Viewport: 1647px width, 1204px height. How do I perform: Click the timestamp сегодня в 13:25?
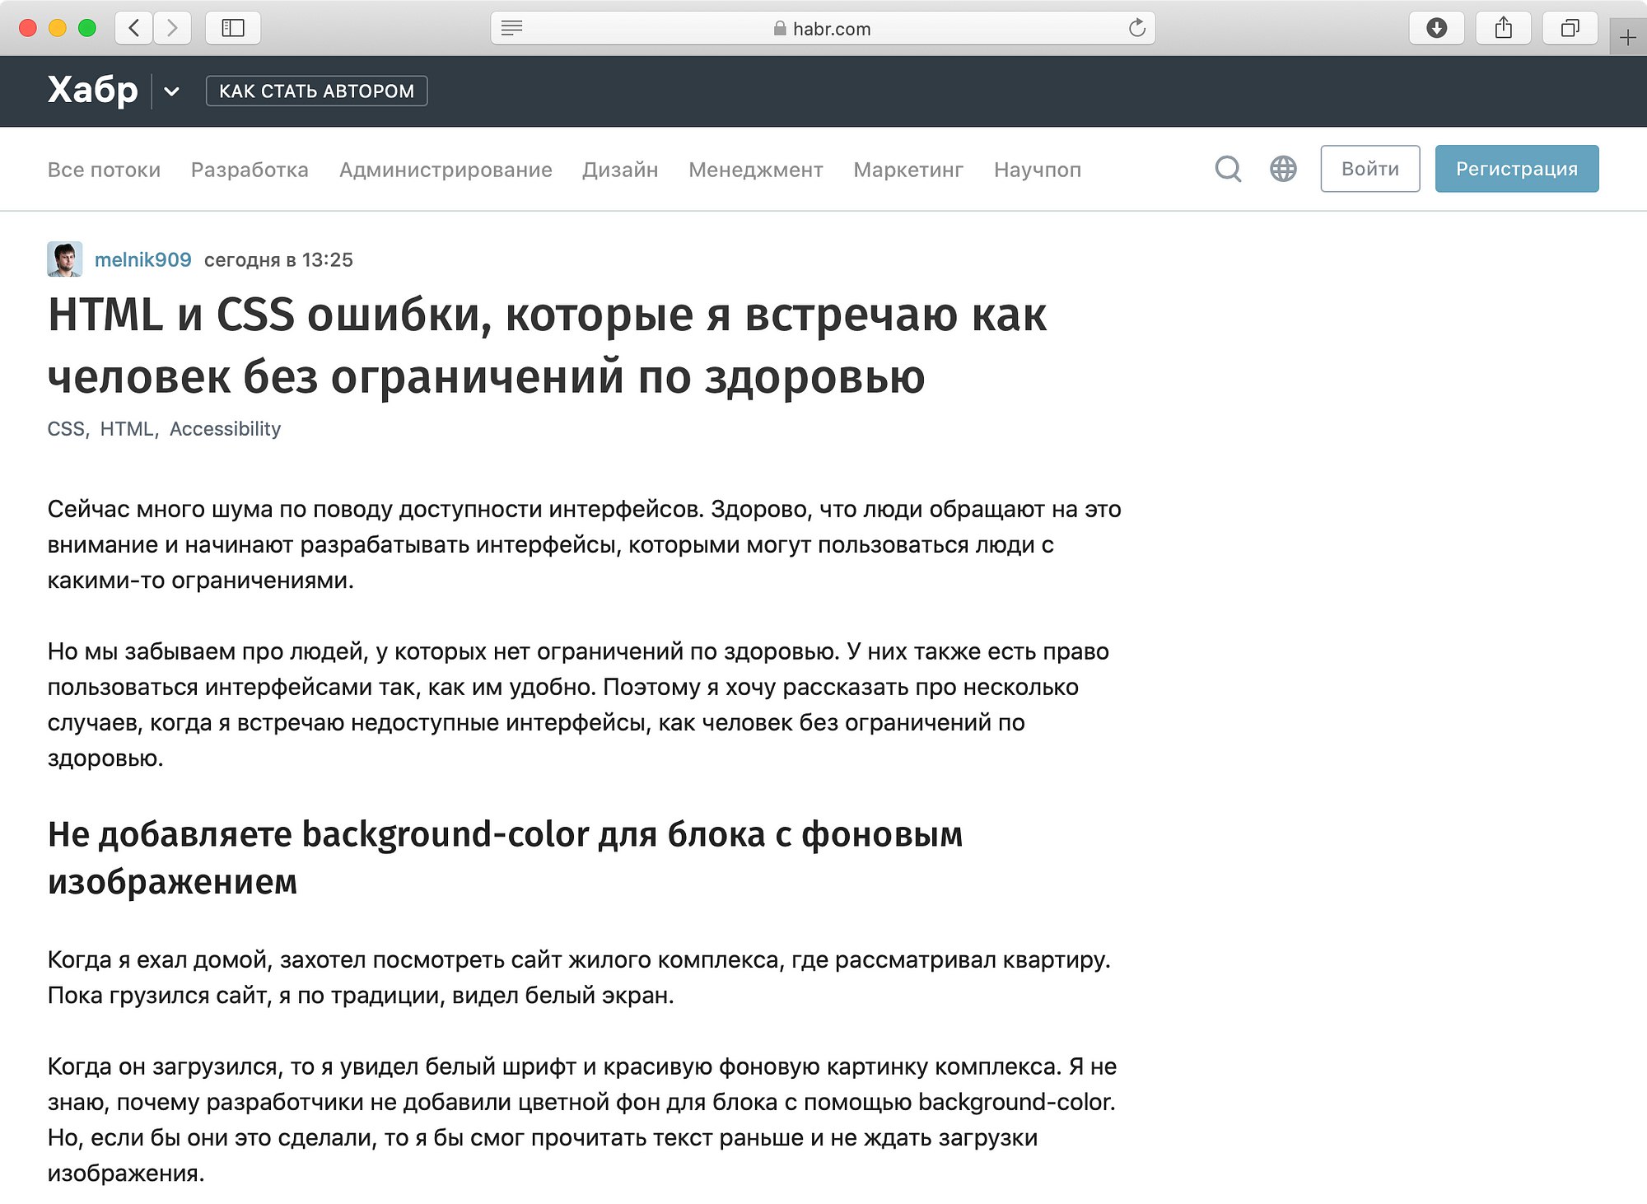click(278, 260)
